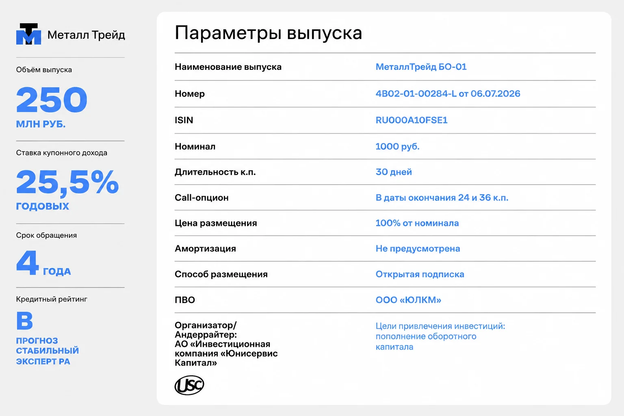
Task: Click the 'RU000A10FSE1' ISIN code
Action: tap(412, 120)
